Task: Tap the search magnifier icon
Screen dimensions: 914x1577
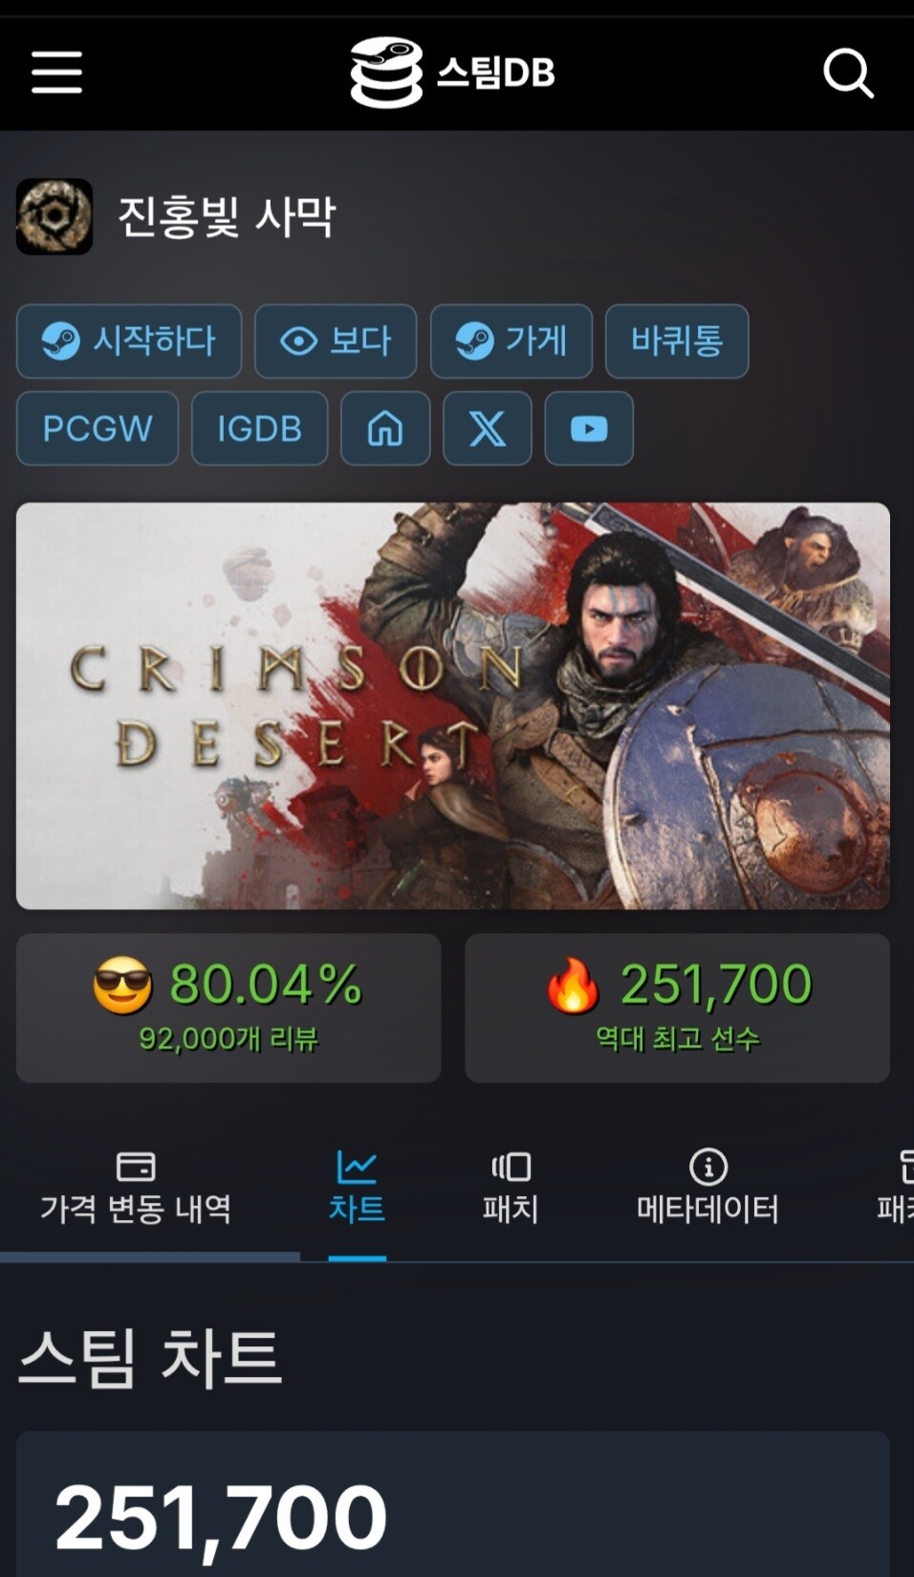Action: click(x=848, y=73)
